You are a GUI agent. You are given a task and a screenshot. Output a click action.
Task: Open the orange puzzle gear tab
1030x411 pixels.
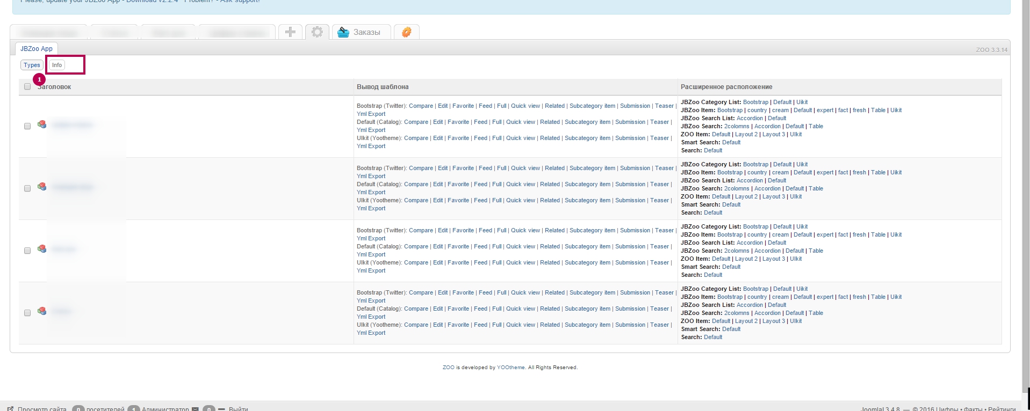tap(407, 32)
